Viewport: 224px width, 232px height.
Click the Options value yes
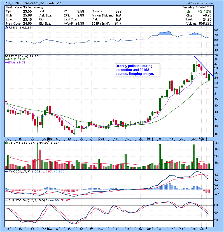(x=118, y=11)
